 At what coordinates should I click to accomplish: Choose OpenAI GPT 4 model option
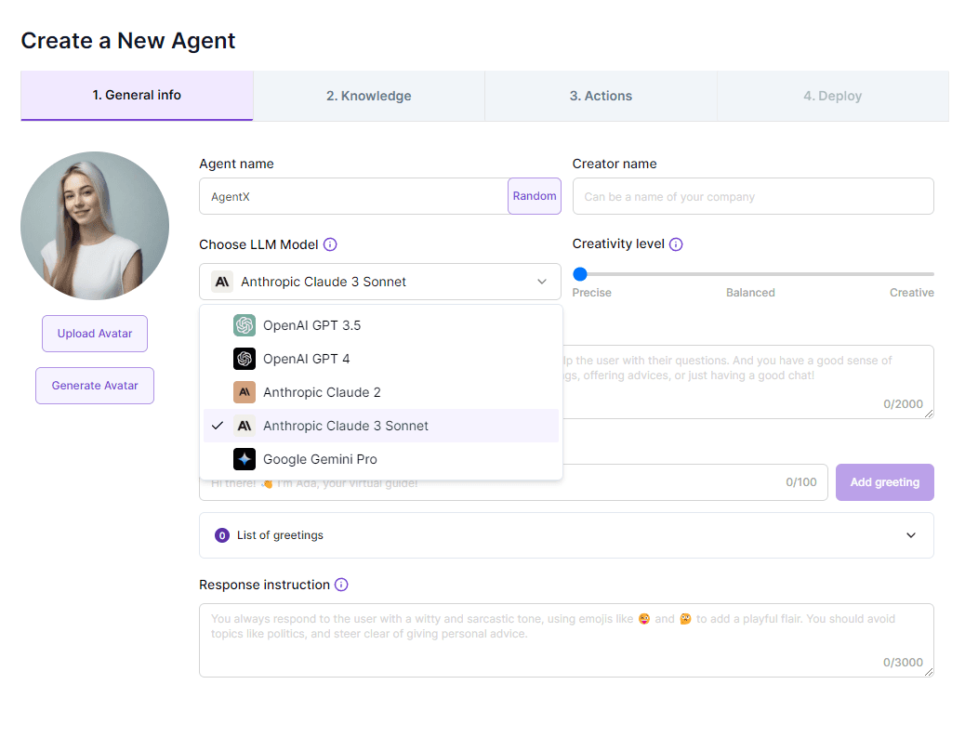pyautogui.click(x=381, y=359)
